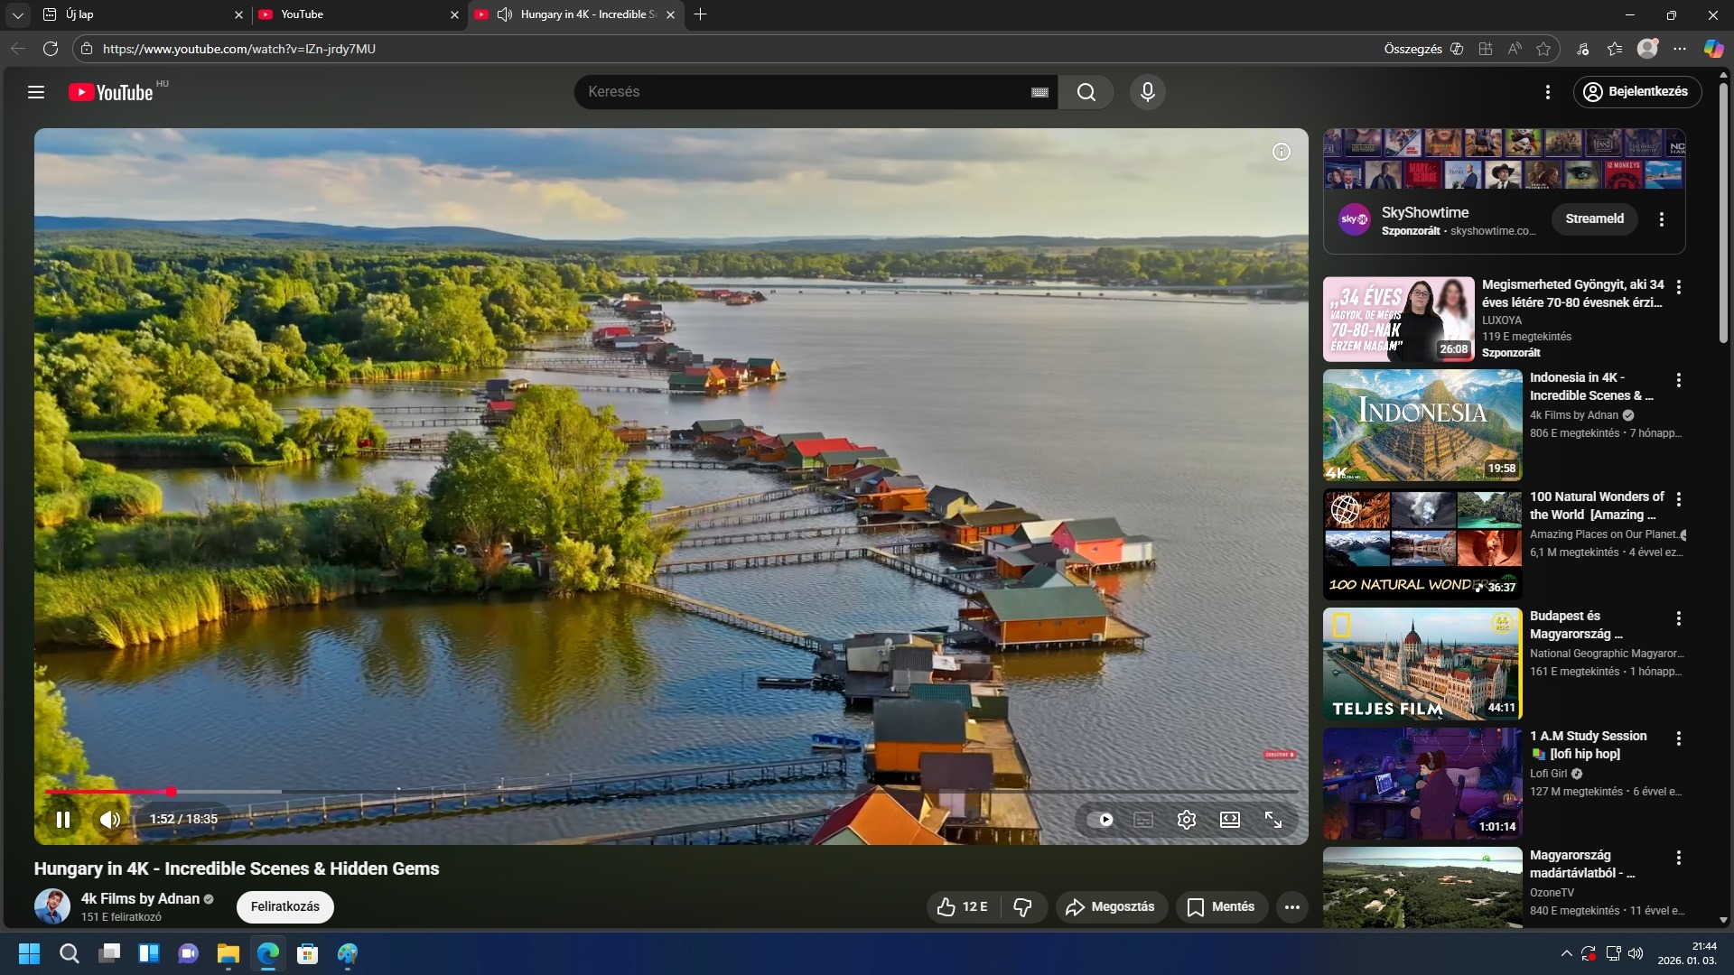Switch to the Új lap tab

135,14
